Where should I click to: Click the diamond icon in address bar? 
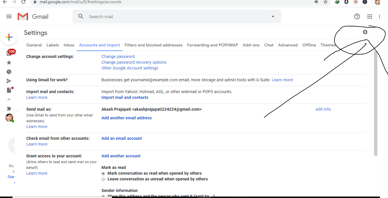click(316, 2)
